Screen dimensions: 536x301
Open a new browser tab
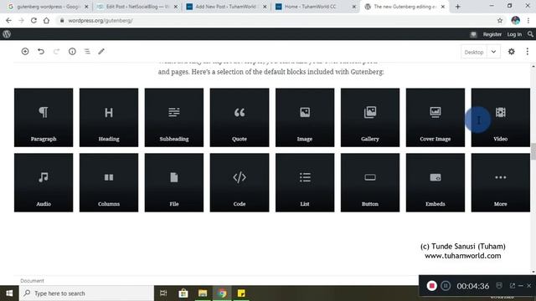(x=458, y=7)
